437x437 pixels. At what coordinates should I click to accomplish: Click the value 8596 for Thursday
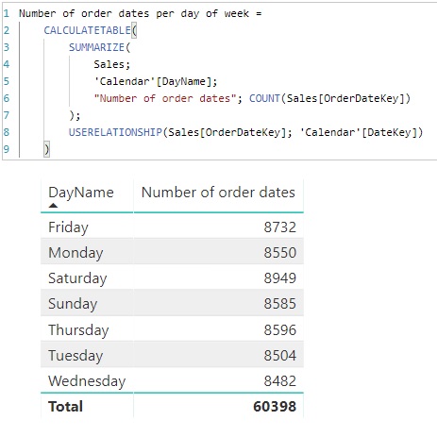[280, 330]
